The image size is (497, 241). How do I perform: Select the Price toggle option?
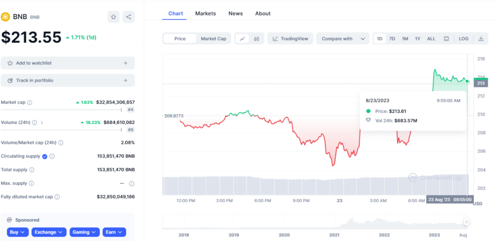tap(180, 39)
